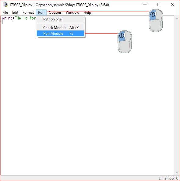
Task: Click the lower mouse illustration icon
Action: pos(125,42)
